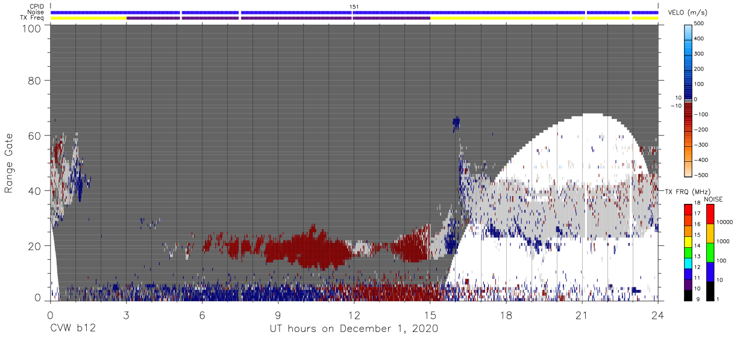The width and height of the screenshot is (740, 341).
Task: Click the red swatch in NOISE legend
Action: point(710,214)
